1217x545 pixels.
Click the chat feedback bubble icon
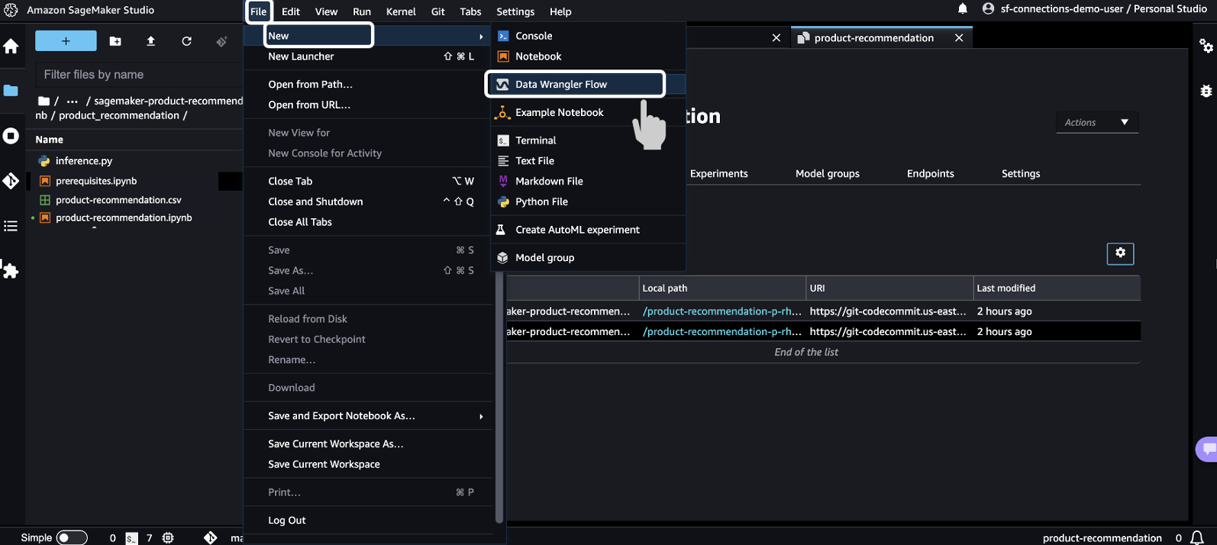1207,449
